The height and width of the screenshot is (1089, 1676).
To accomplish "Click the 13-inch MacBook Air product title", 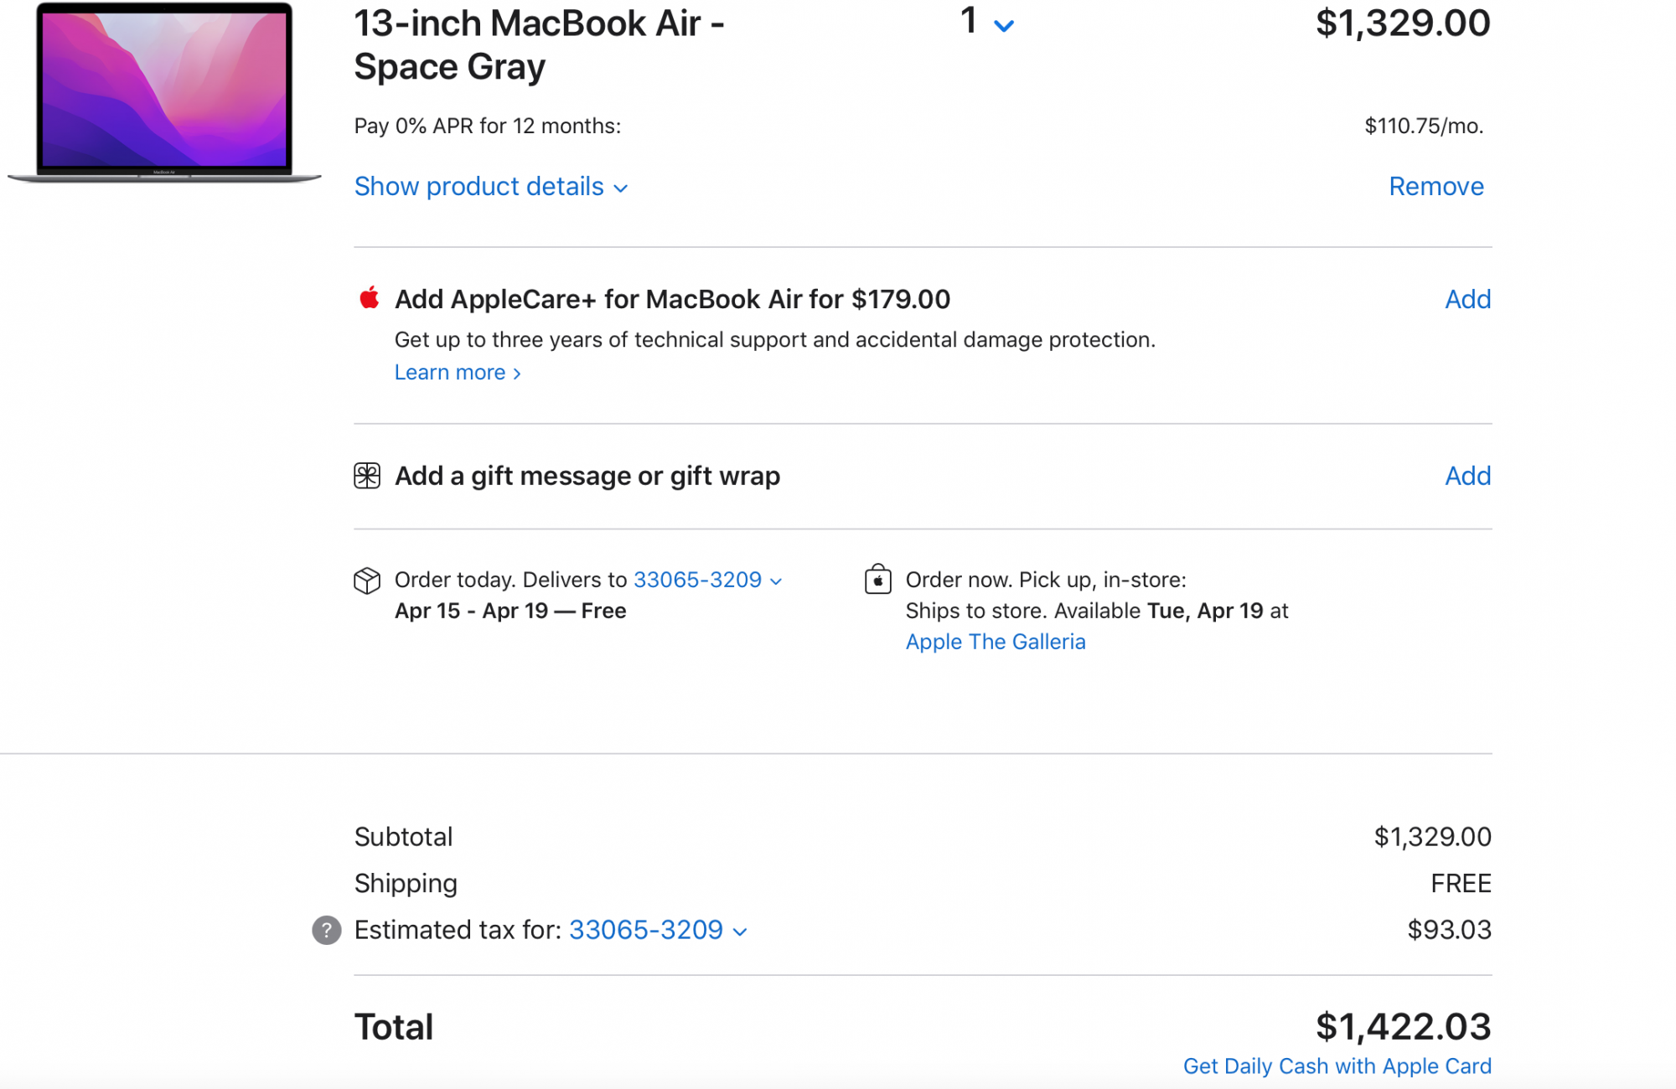I will (x=539, y=45).
